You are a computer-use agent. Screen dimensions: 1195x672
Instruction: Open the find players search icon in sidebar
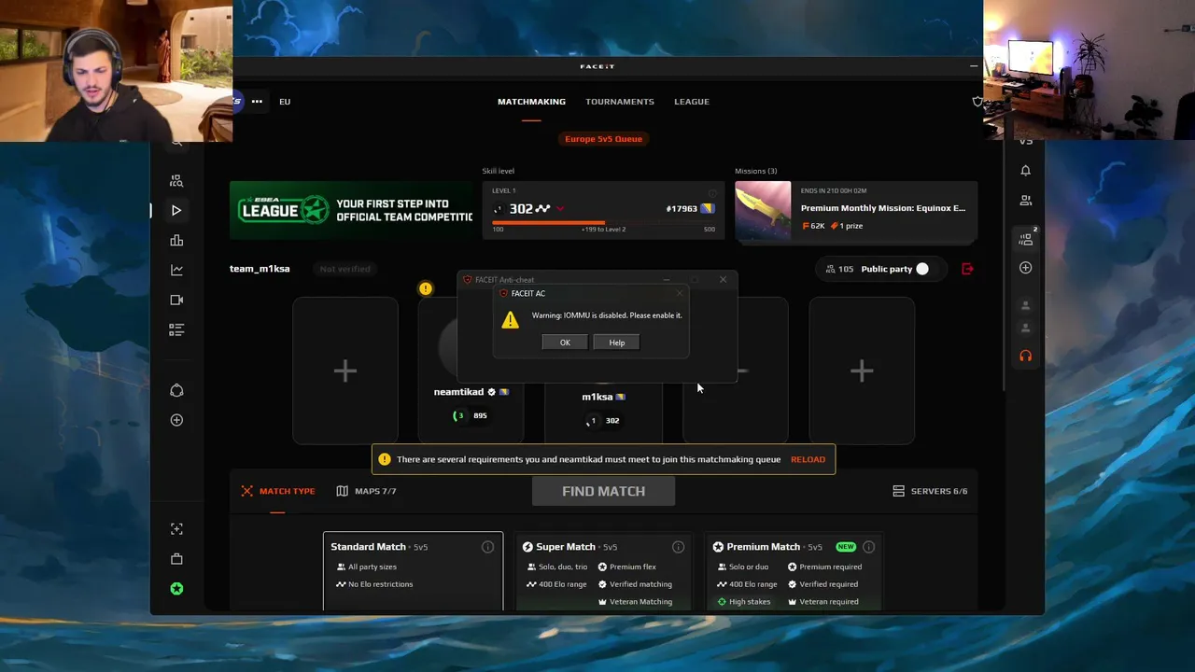tap(176, 181)
